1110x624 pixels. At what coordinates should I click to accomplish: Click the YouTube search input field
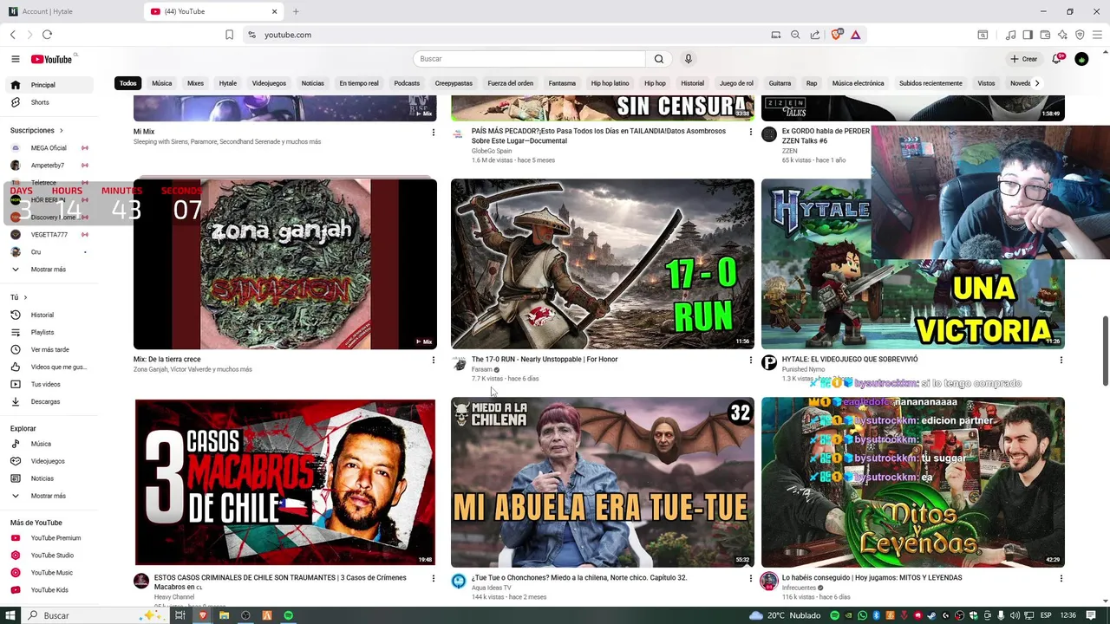(x=529, y=59)
